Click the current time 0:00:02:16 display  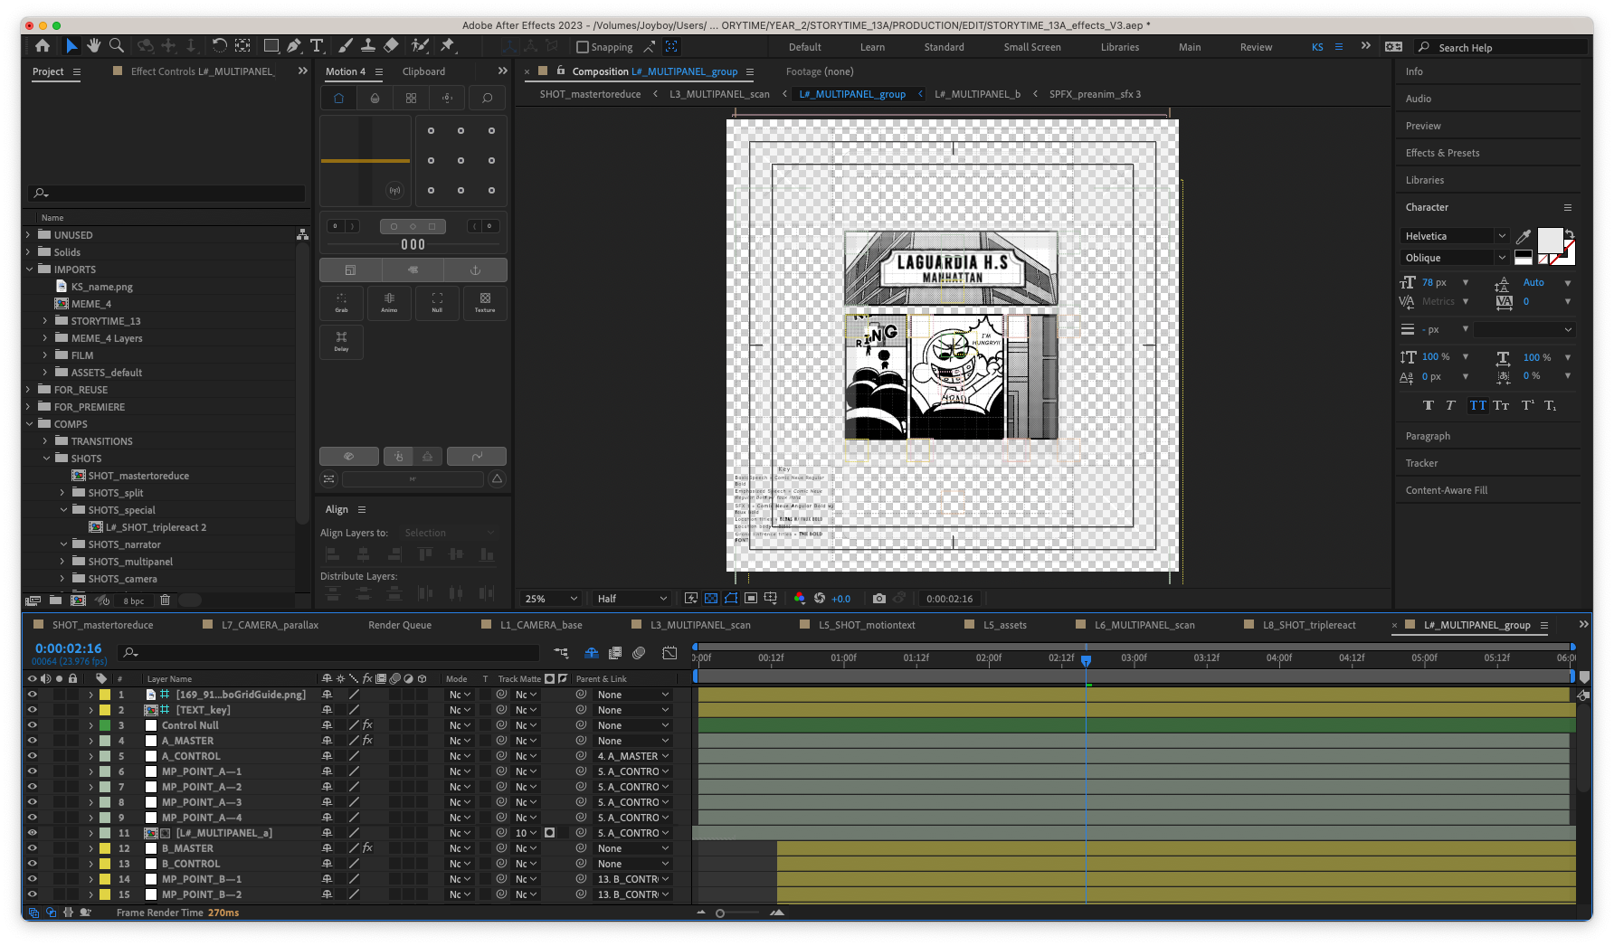[68, 648]
